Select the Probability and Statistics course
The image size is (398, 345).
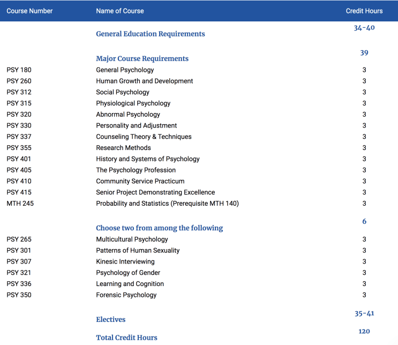(x=167, y=204)
